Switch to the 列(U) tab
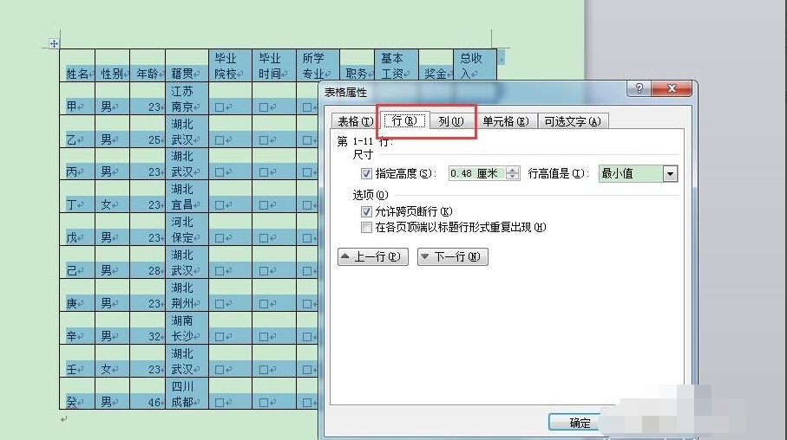The image size is (787, 440). click(x=450, y=121)
